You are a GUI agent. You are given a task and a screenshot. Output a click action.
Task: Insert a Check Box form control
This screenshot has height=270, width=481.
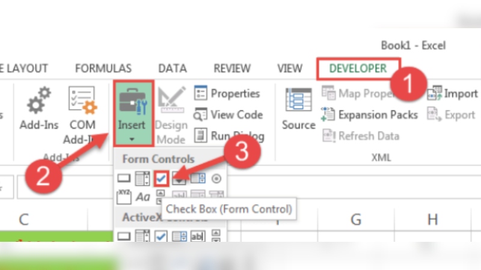point(161,178)
